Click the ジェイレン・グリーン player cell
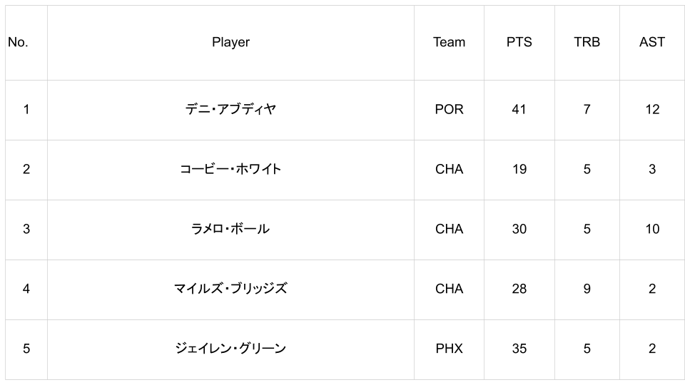The height and width of the screenshot is (385, 685). tap(230, 349)
